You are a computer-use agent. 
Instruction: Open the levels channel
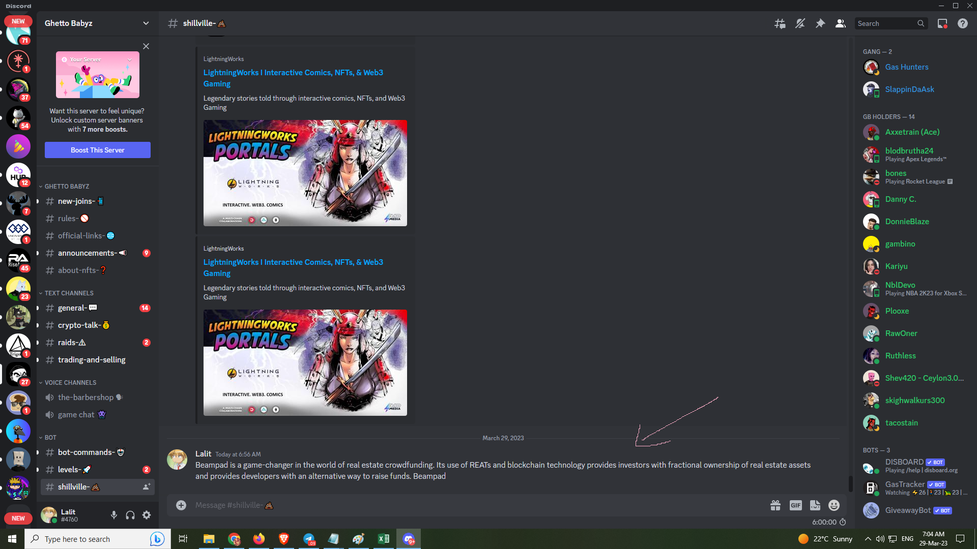(x=98, y=470)
